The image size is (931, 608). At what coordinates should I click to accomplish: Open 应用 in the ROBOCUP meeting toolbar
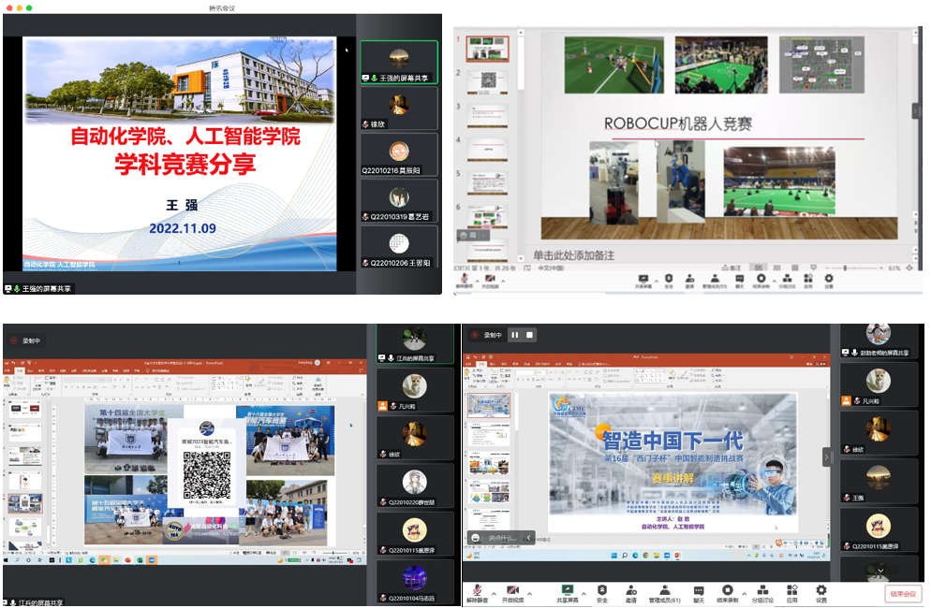pos(808,281)
